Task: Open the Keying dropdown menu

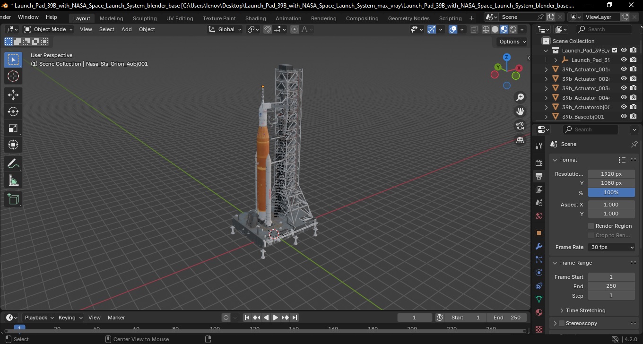Action: 70,318
